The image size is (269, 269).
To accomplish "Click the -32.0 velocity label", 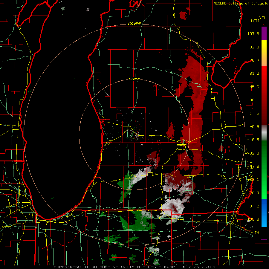I will point(253,153).
